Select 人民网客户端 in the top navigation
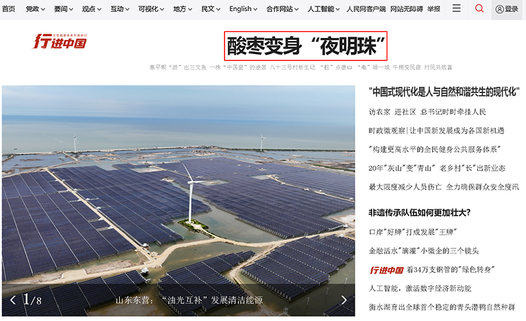The height and width of the screenshot is (321, 526). (366, 9)
